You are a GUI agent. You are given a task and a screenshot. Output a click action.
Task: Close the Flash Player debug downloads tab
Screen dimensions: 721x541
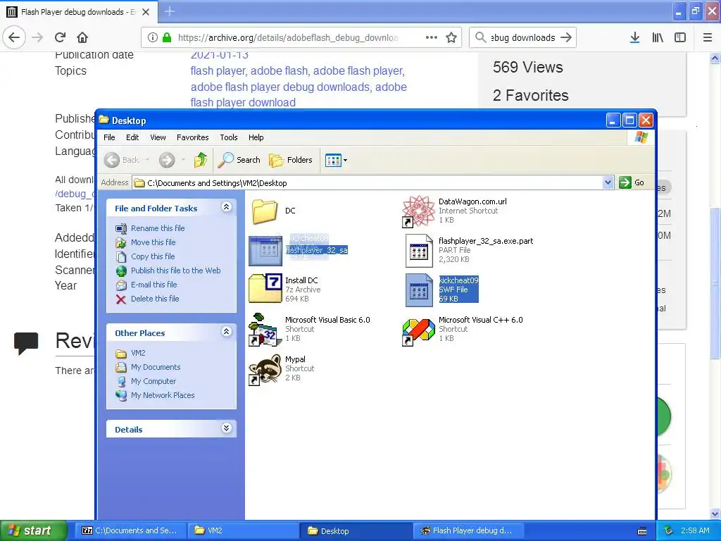(146, 11)
